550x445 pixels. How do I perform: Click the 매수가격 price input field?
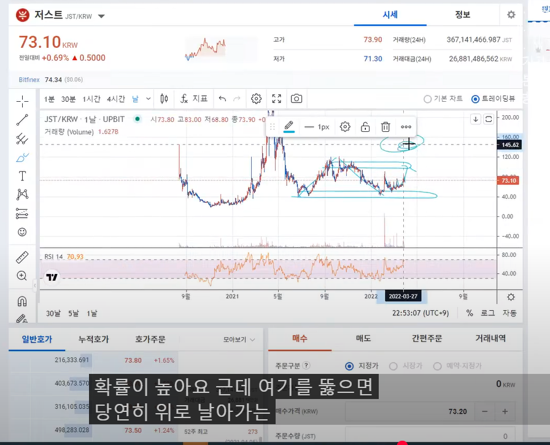click(x=409, y=411)
